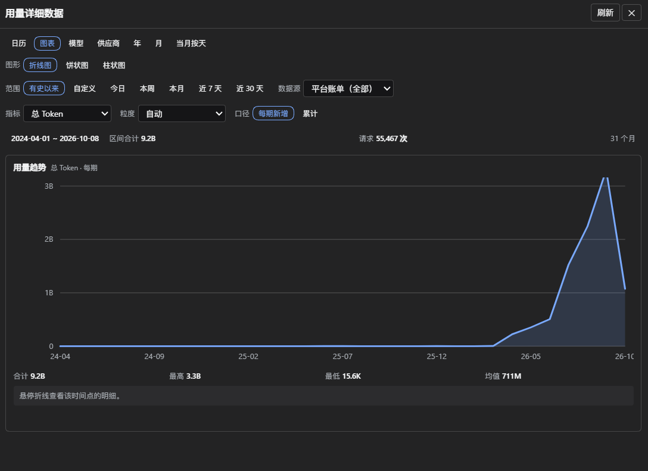This screenshot has width=648, height=471.
Task: Click the 1B y-axis label
Action: pos(49,293)
